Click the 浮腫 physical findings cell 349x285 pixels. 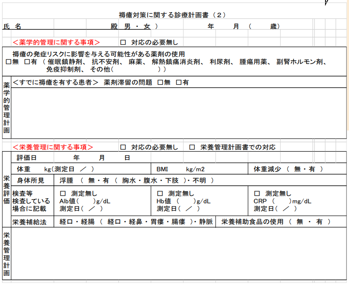136,180
